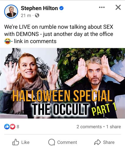Click the Share arrow icon
Viewport: 125px width, 150px height.
(x=97, y=142)
